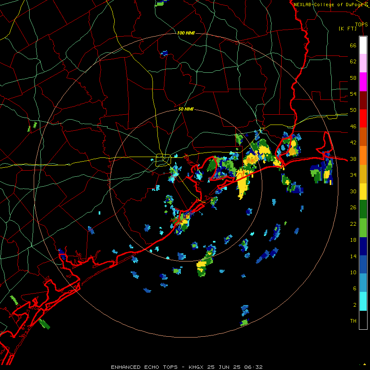Click the [K FT] units label
This screenshot has width=370, height=370.
coord(347,28)
